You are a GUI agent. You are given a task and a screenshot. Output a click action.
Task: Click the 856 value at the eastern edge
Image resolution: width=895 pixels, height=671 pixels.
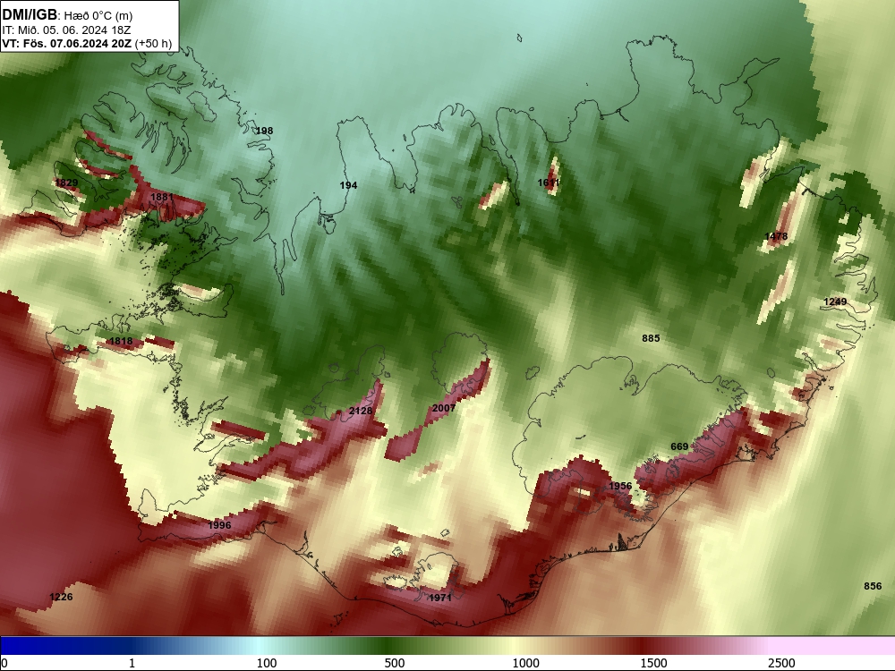[x=872, y=586]
